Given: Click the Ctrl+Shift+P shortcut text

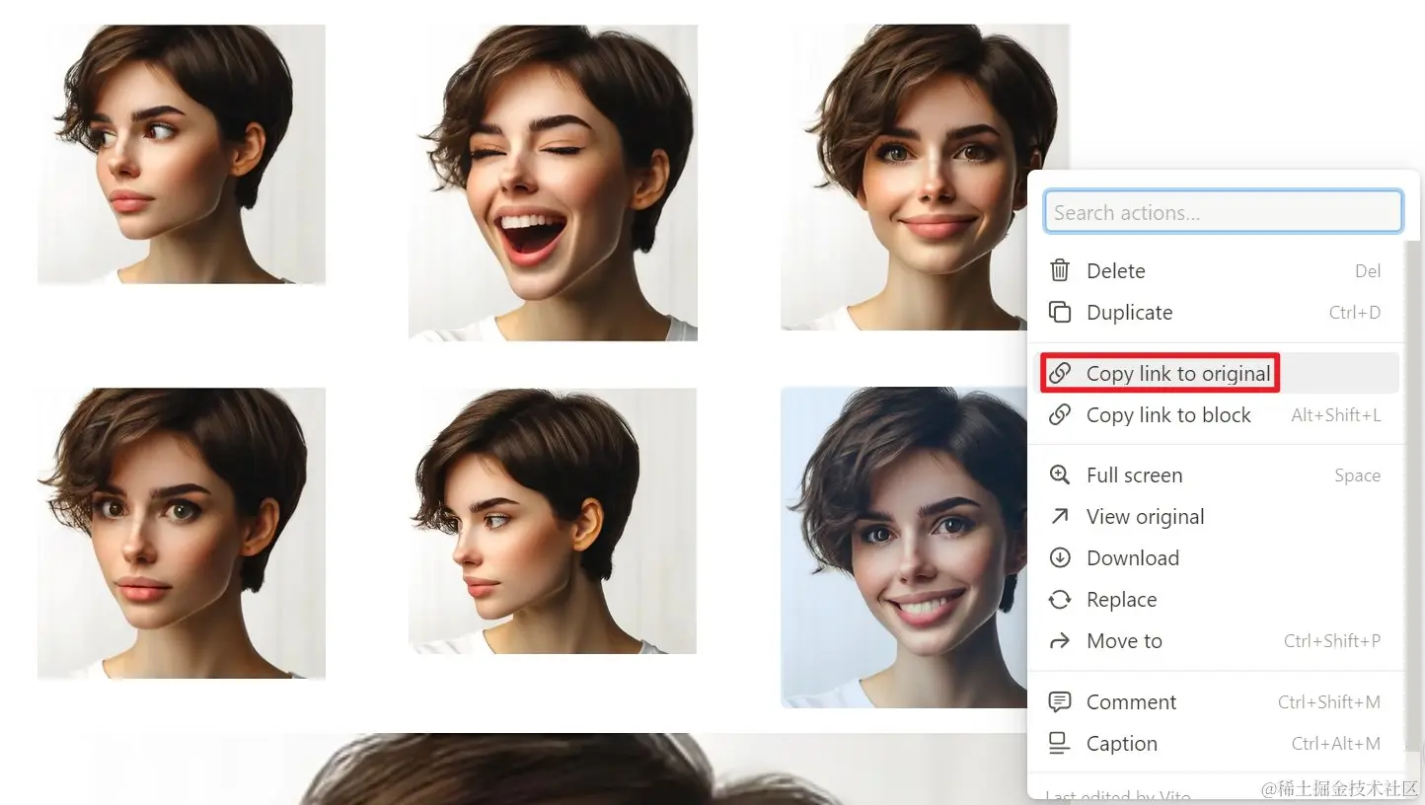Looking at the screenshot, I should coord(1332,640).
